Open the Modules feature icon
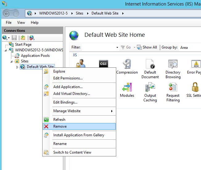Image resolution: width=201 pixels, height=170 pixels. pyautogui.click(x=127, y=88)
